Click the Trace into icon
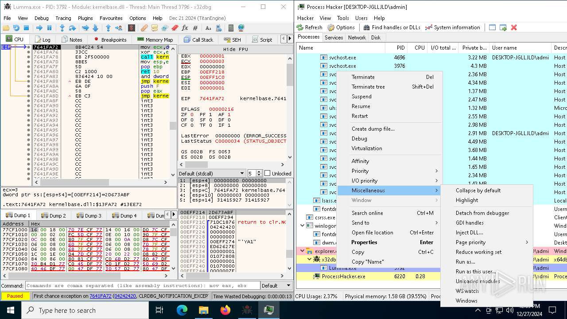567x319 pixels. (x=85, y=28)
